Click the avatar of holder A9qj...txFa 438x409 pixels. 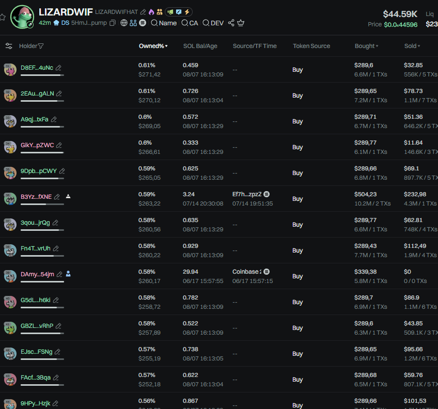[10, 121]
